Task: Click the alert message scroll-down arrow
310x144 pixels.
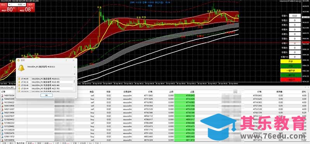Action: 75,74
